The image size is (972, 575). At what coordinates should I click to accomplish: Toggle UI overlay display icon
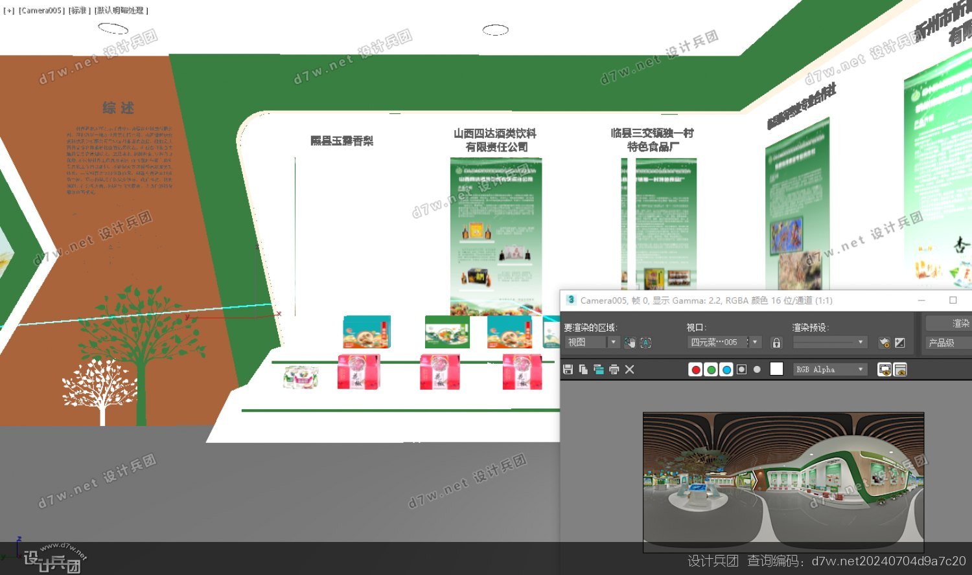[x=885, y=369]
